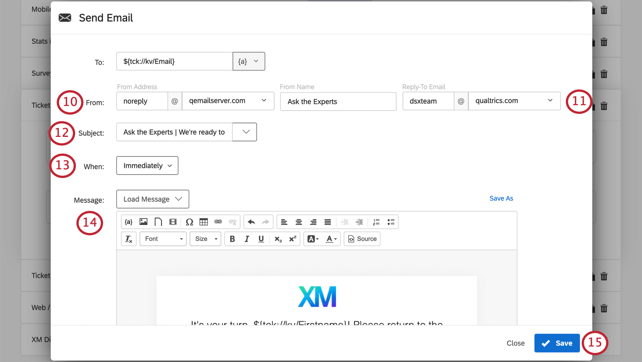Image resolution: width=642 pixels, height=362 pixels.
Task: Undo the last edit in the editor
Action: tap(251, 222)
